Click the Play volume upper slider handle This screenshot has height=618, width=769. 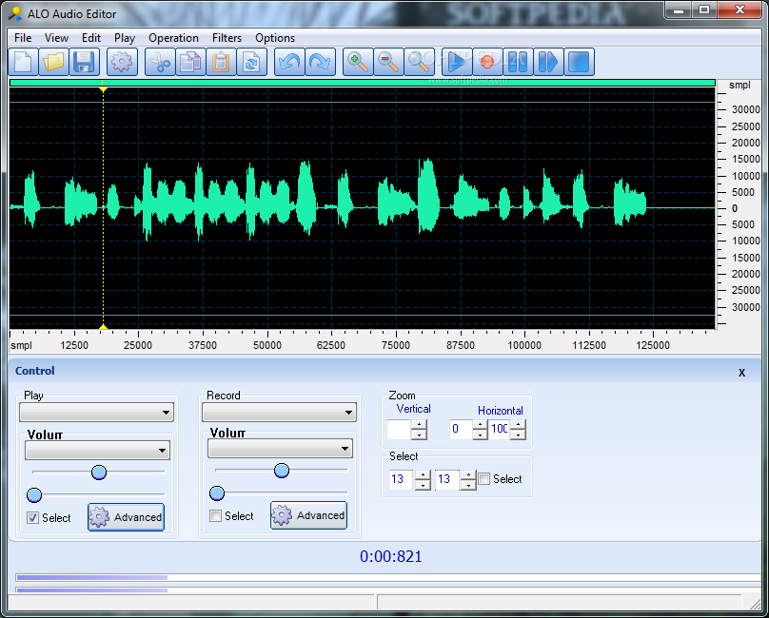(x=99, y=473)
